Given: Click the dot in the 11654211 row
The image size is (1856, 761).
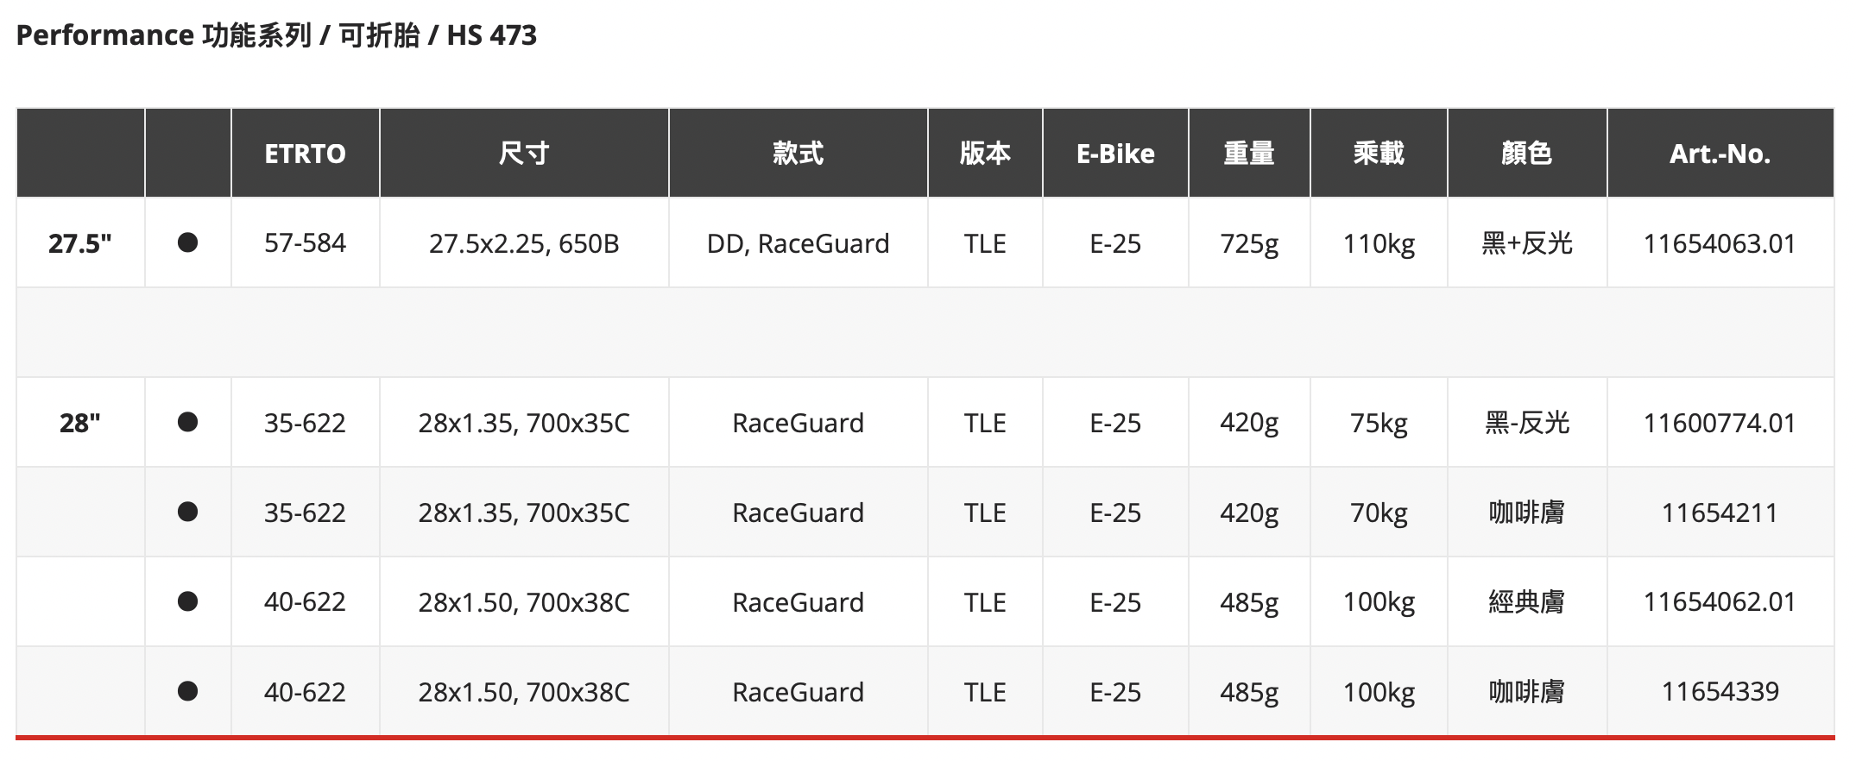Looking at the screenshot, I should click(187, 512).
